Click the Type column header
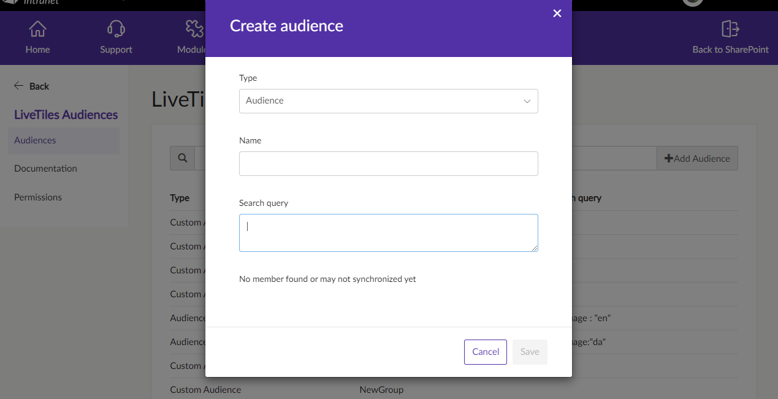Screen dimensions: 778x399 (x=180, y=198)
